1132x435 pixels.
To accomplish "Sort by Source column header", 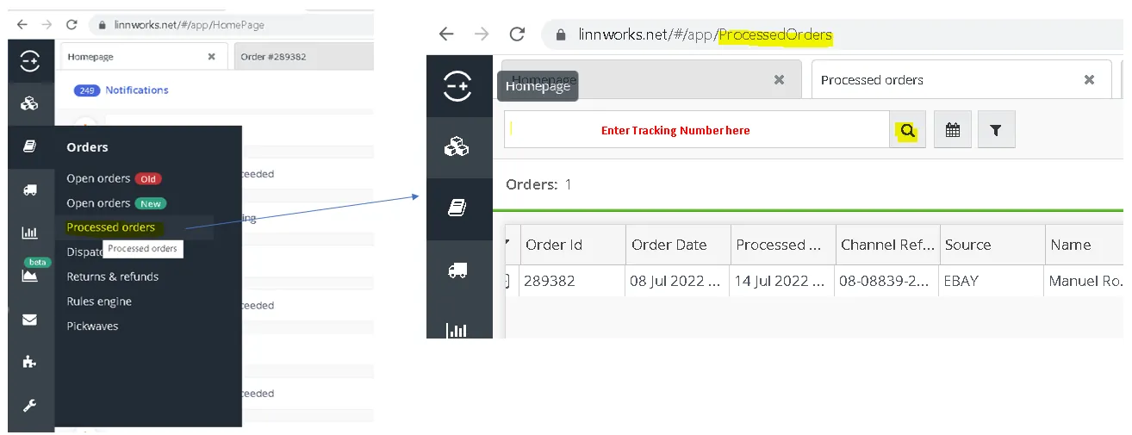I will click(x=992, y=245).
